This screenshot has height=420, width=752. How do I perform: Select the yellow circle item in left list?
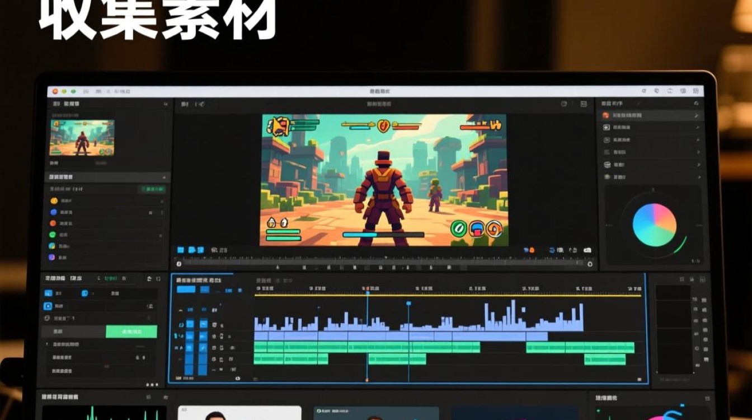54,201
